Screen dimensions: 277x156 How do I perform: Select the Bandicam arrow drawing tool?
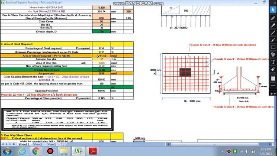[273, 40]
